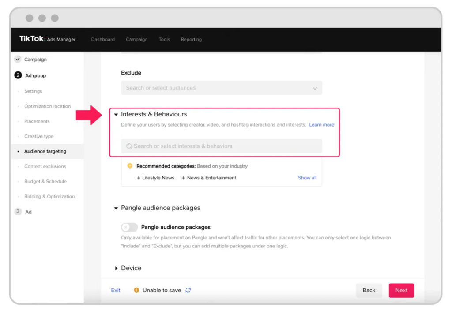Image resolution: width=452 pixels, height=310 pixels.
Task: Click the refresh icon beside Unable to save
Action: tap(188, 290)
